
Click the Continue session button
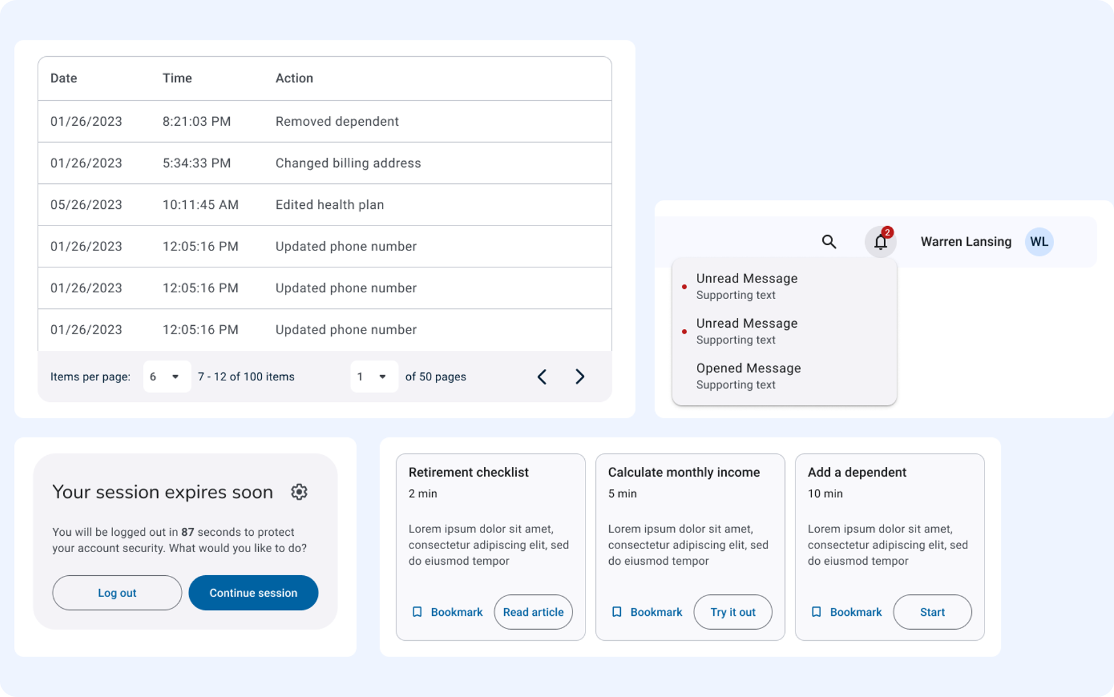(253, 593)
